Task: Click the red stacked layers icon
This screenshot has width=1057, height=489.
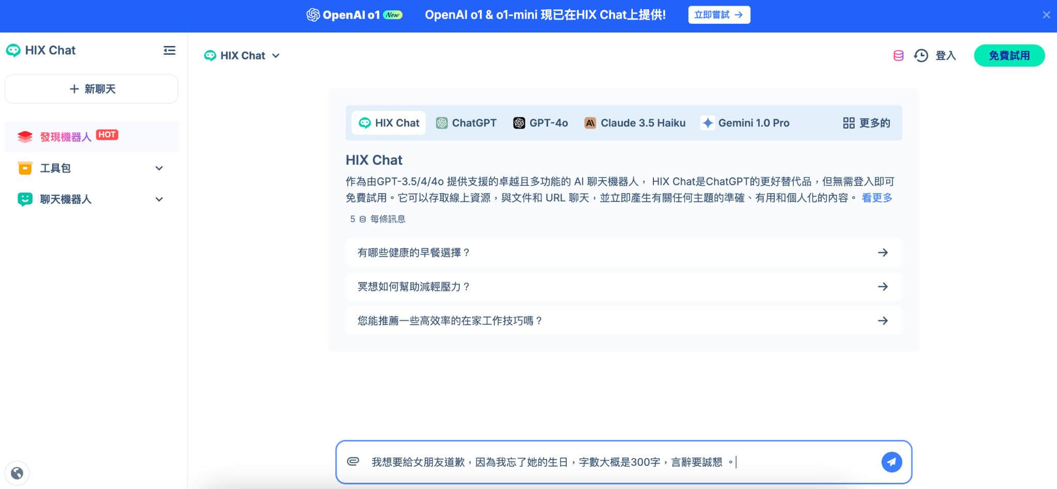Action: [x=25, y=137]
